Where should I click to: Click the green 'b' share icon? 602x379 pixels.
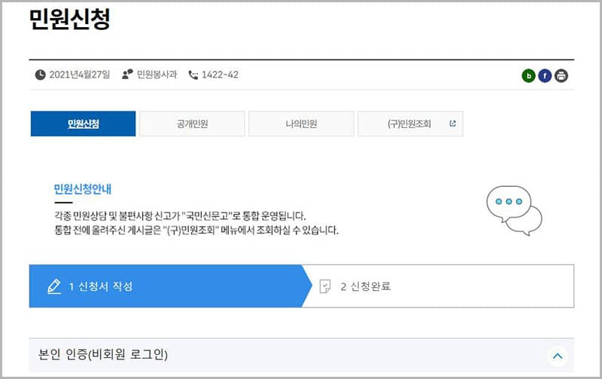coord(529,75)
